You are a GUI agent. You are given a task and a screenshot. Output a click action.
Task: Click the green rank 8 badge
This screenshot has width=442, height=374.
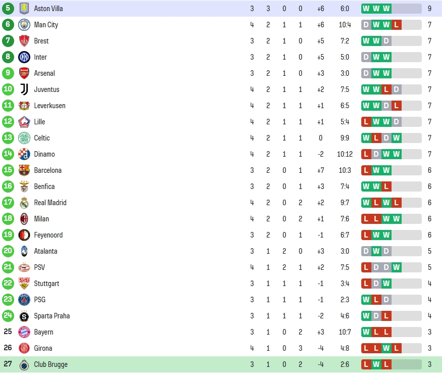click(8, 57)
